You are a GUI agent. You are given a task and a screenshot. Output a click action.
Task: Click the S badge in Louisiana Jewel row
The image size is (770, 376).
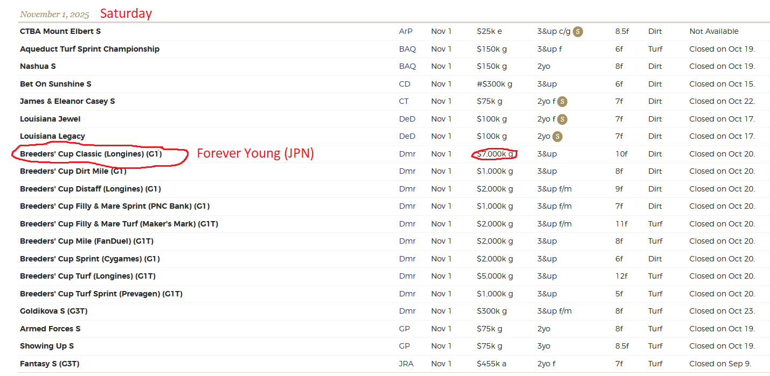562,119
